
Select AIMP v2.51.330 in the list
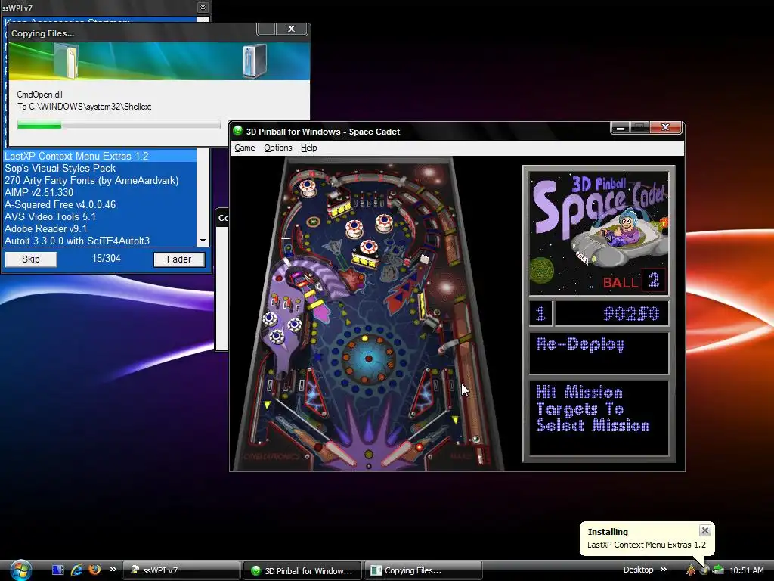(101, 193)
